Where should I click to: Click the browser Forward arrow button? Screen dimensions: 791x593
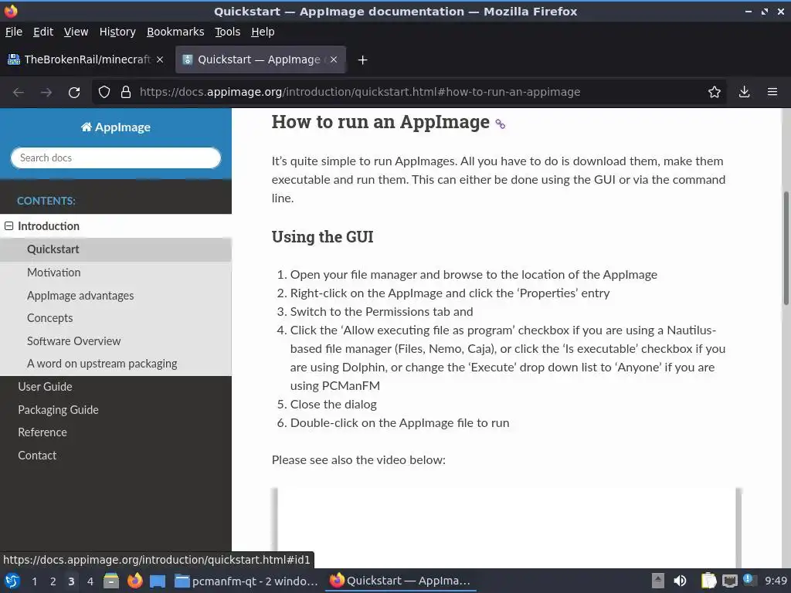point(46,93)
